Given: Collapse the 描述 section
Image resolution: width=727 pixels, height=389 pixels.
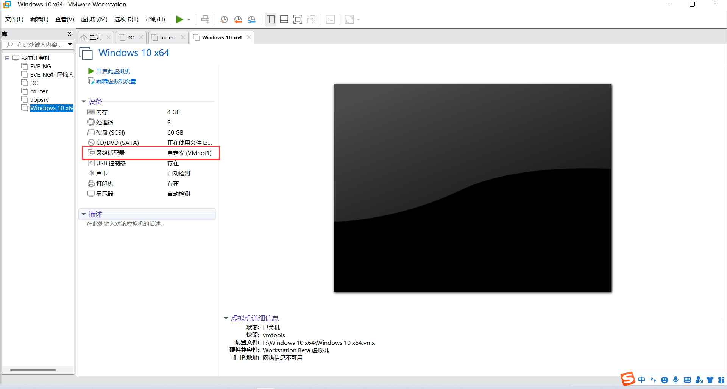Looking at the screenshot, I should (84, 214).
